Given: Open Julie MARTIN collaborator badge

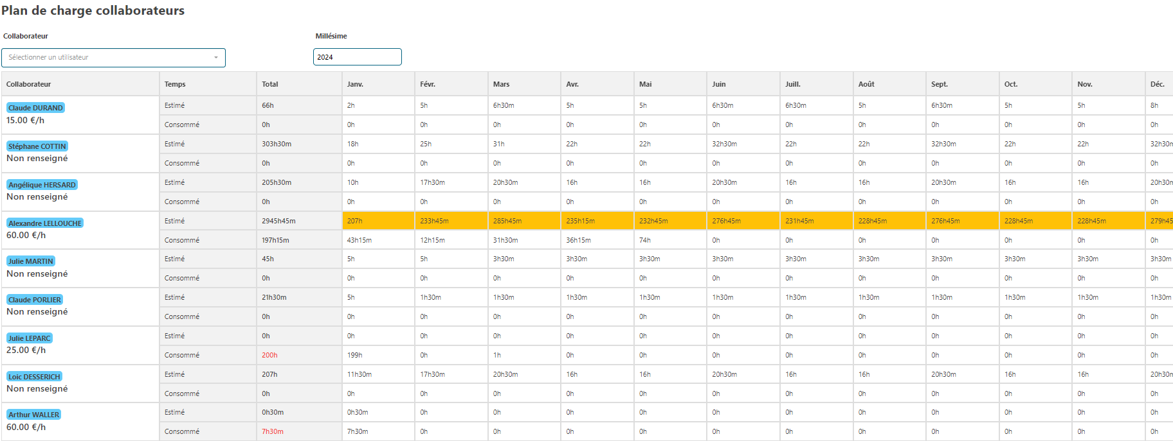Looking at the screenshot, I should point(30,261).
